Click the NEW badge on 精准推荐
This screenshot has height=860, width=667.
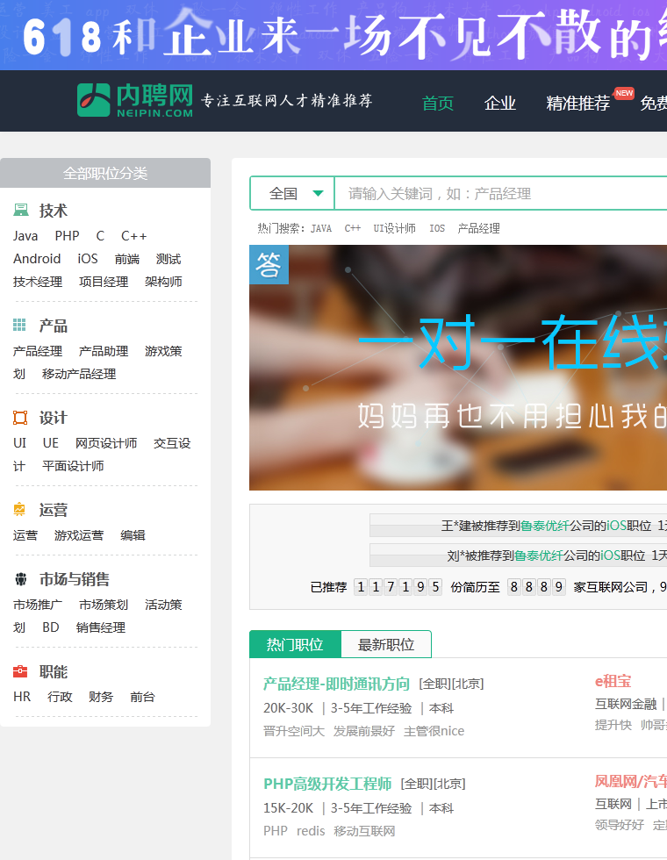tap(624, 93)
